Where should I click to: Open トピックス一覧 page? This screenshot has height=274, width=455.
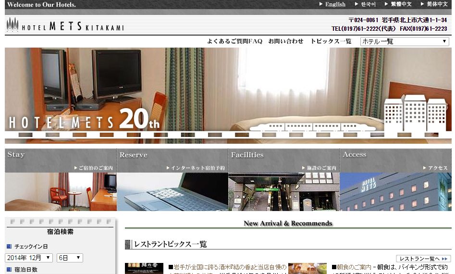tap(331, 41)
